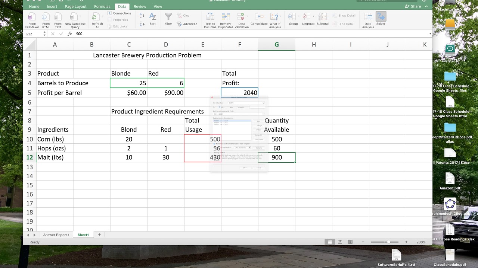Open Macintosh HD desktop icon

[x=450, y=6]
